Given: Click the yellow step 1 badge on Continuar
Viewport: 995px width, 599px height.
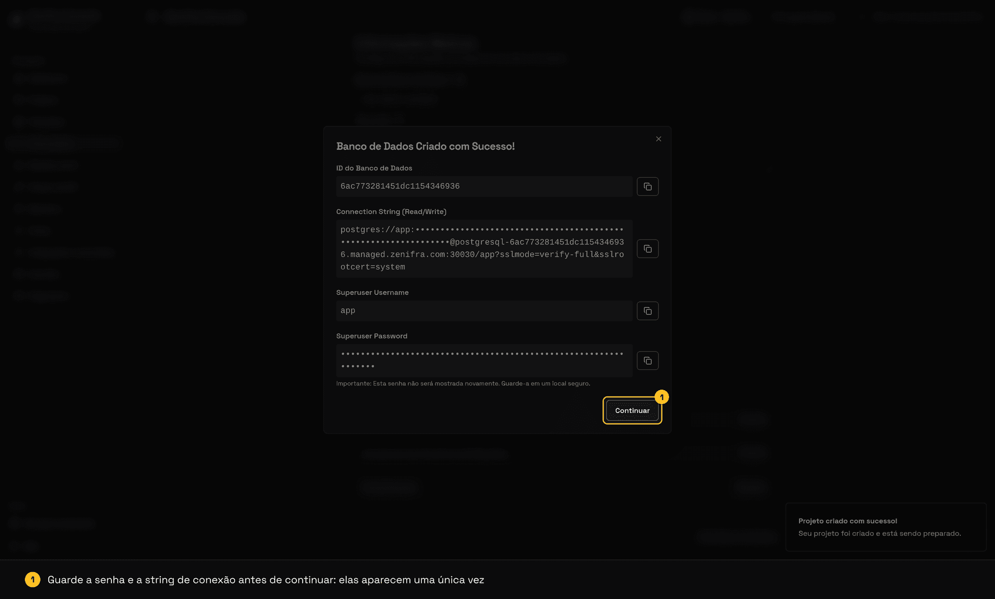Looking at the screenshot, I should 662,397.
